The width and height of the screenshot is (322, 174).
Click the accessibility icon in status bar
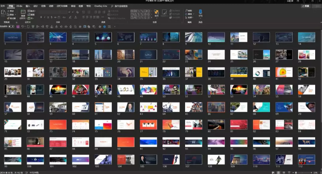coord(26,173)
